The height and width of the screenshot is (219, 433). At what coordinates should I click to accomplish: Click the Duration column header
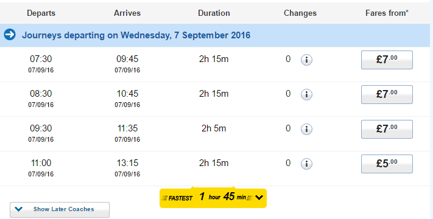(214, 13)
